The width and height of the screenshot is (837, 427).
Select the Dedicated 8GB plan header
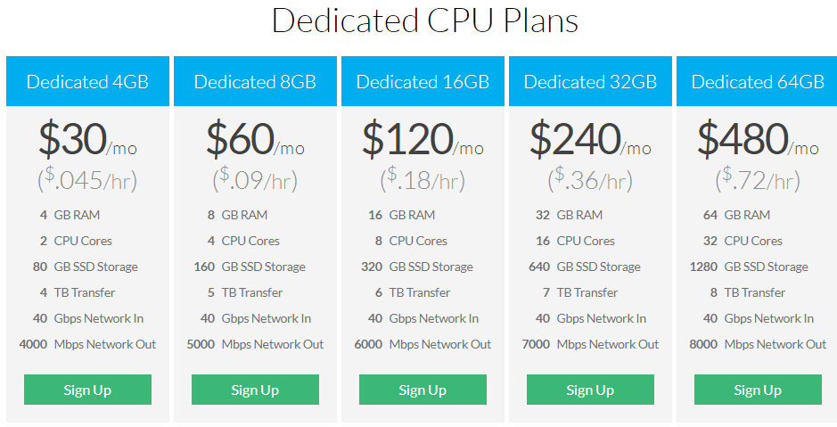click(x=255, y=82)
